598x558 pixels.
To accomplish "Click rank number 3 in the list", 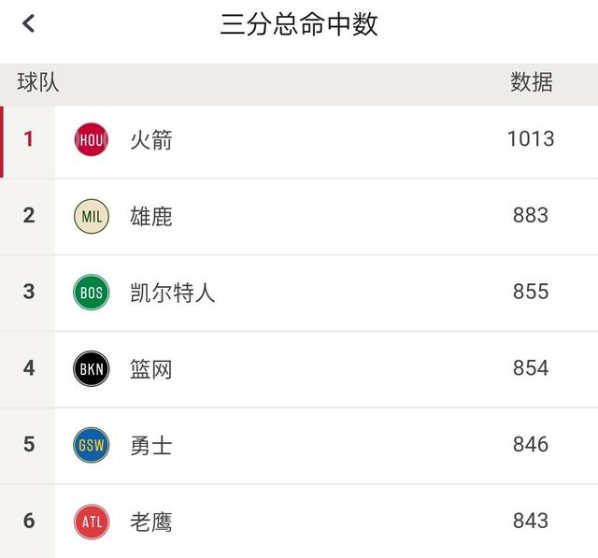I will click(x=29, y=292).
